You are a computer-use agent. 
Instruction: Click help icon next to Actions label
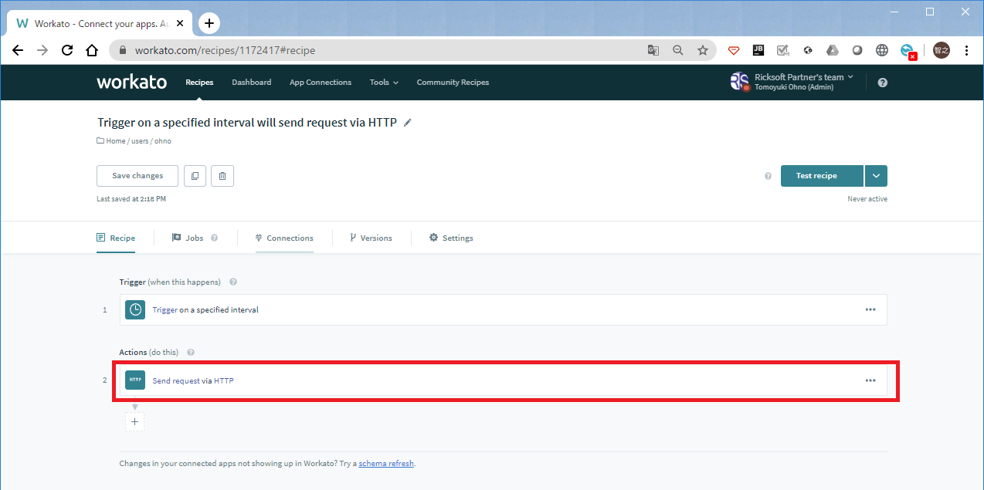click(191, 353)
